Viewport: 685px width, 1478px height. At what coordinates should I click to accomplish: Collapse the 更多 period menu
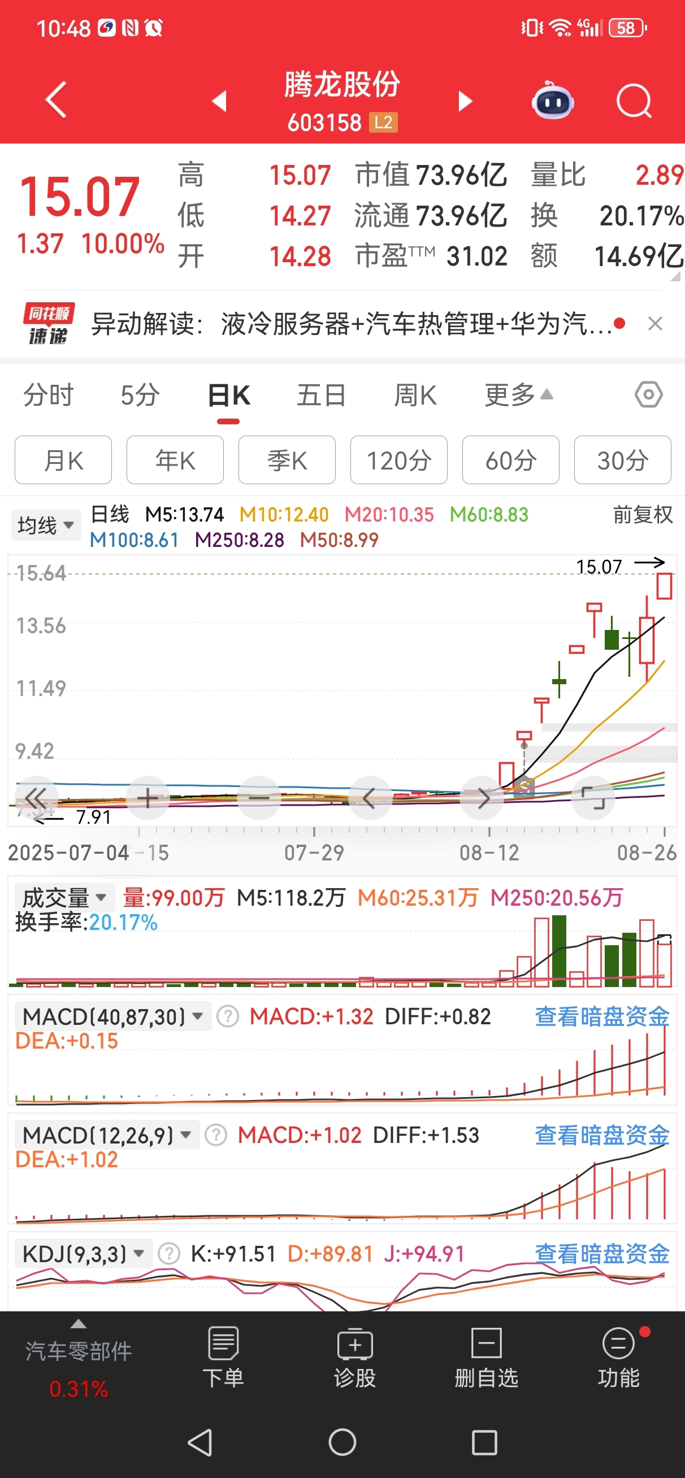[x=518, y=395]
